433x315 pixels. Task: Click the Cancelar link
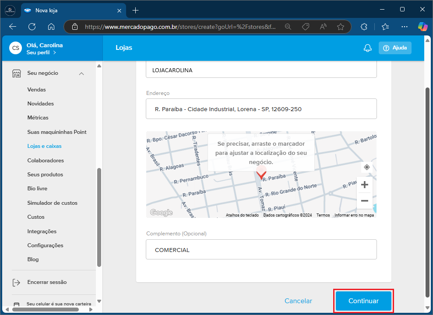coord(298,301)
